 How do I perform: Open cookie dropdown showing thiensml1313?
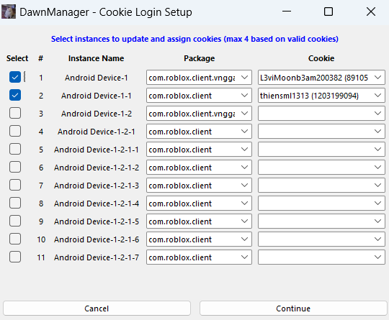pos(321,96)
